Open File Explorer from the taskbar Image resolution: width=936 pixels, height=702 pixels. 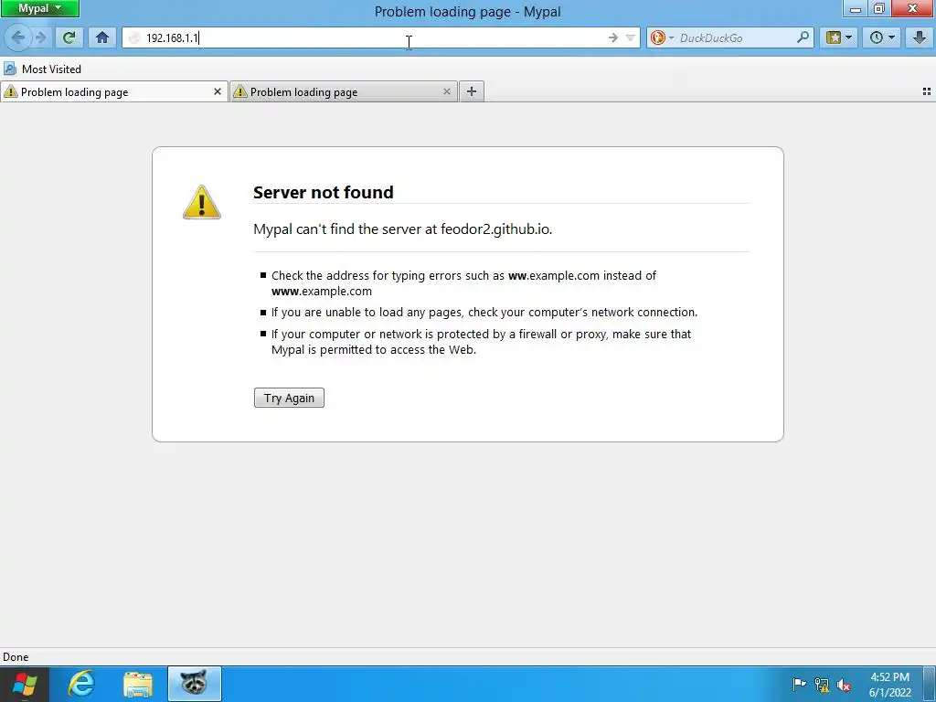pyautogui.click(x=138, y=684)
